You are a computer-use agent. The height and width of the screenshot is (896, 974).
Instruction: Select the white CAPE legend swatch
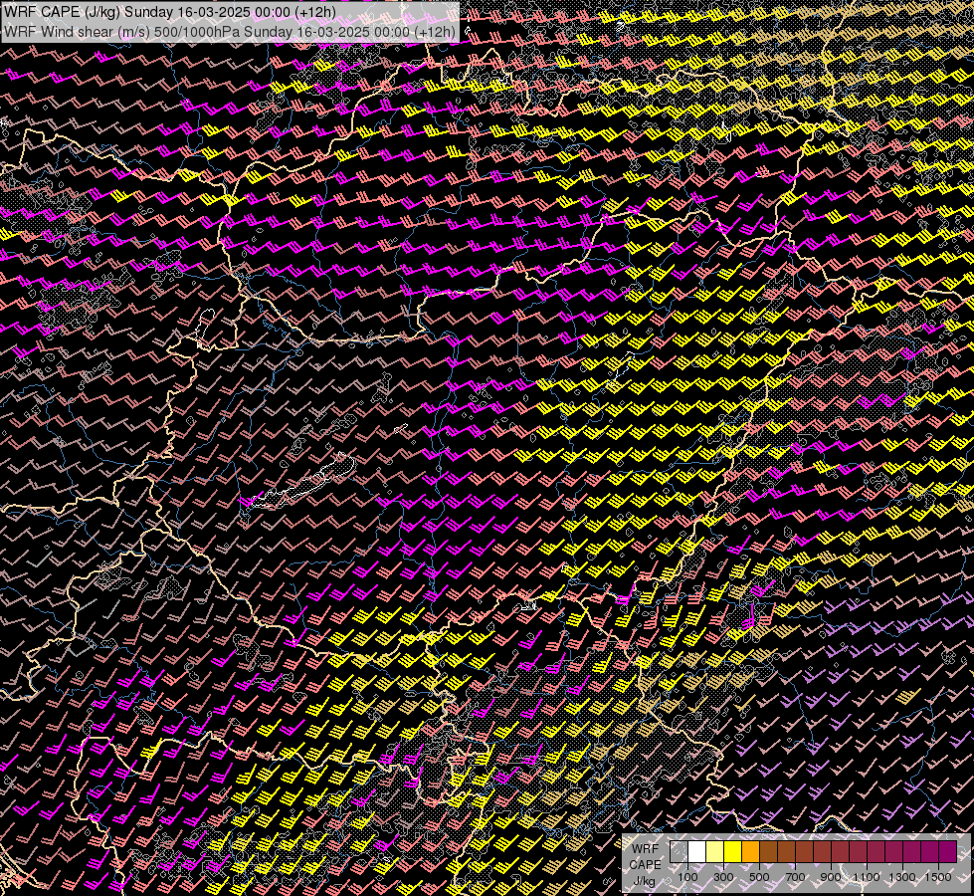(697, 851)
